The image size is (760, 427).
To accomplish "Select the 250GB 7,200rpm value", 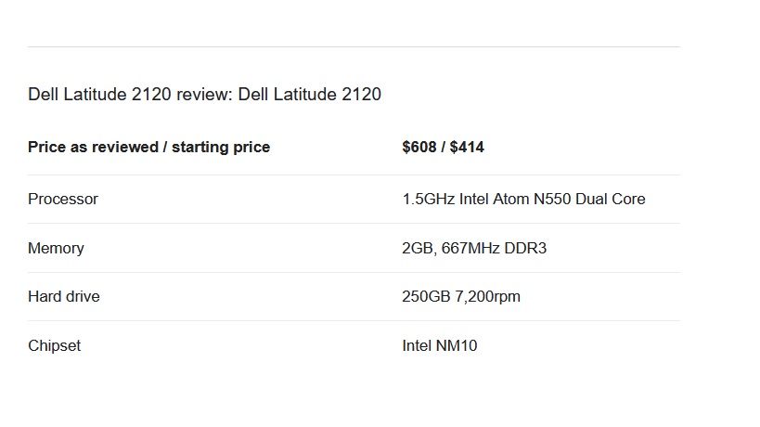I will tap(461, 296).
